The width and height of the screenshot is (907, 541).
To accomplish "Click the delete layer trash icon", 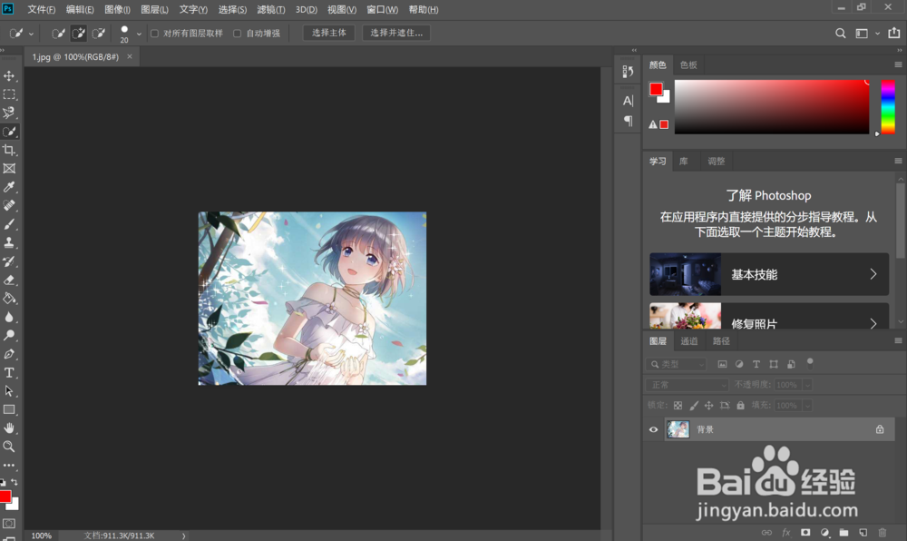I will (x=883, y=532).
